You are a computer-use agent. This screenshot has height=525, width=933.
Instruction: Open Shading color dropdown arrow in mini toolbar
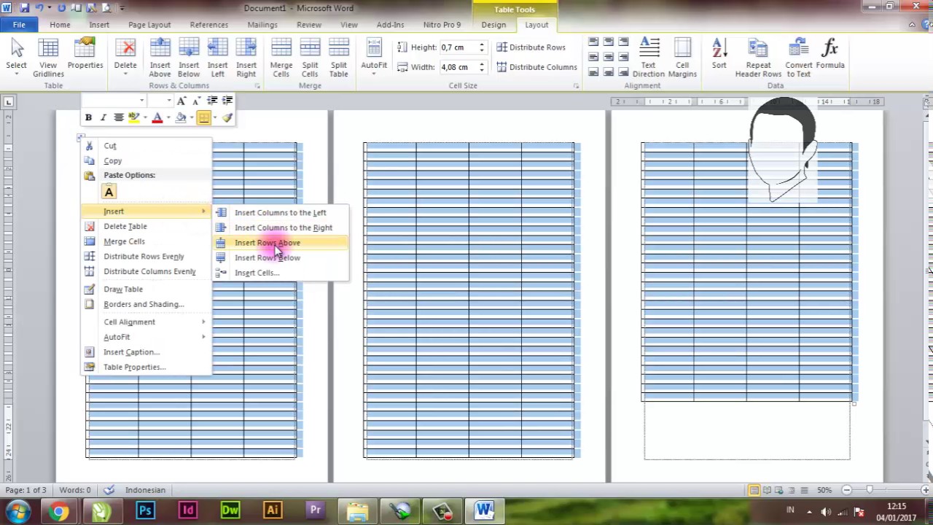(x=191, y=117)
